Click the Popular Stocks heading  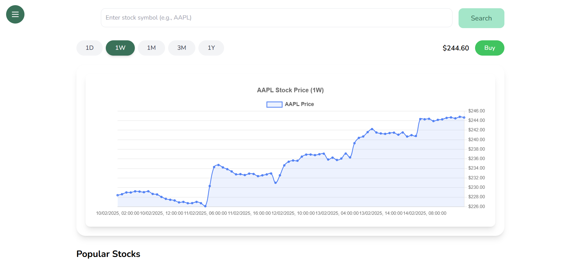click(x=108, y=254)
